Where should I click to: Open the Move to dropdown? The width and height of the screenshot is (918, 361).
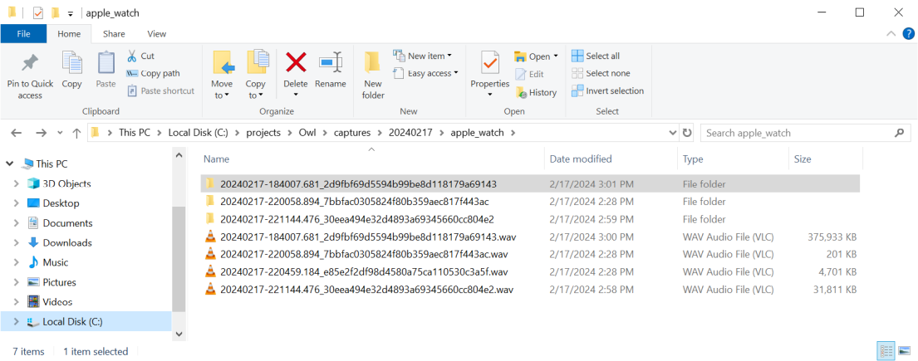coord(222,76)
